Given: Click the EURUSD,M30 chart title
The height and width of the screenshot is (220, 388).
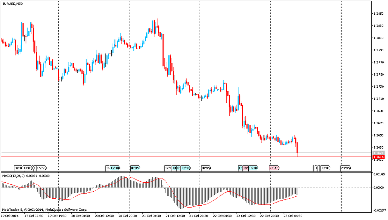Looking at the screenshot, I should click(x=13, y=4).
